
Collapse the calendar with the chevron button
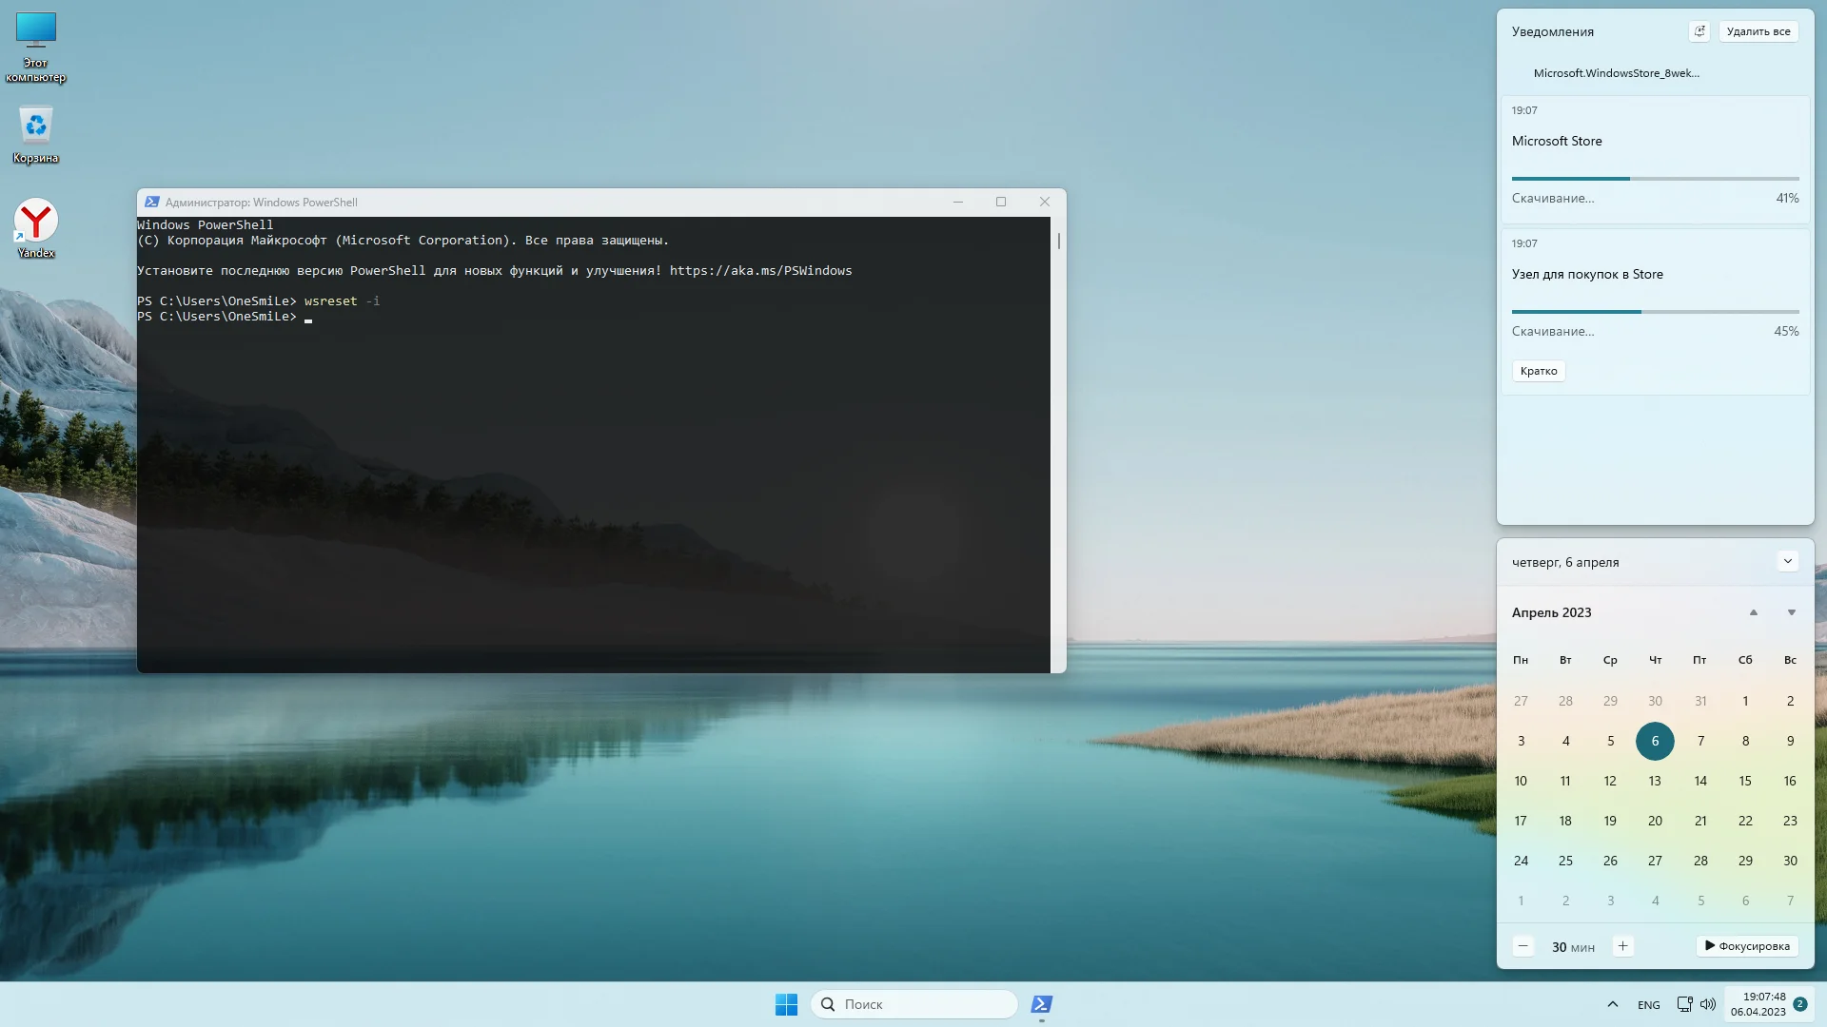tap(1787, 561)
